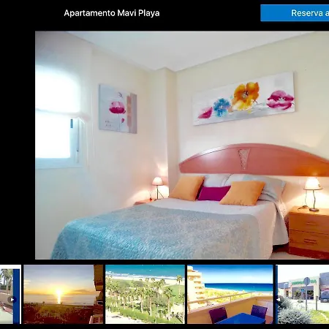The height and width of the screenshot is (329, 329).
Task: Select the shopping center street thumbnail
Action: click(x=302, y=295)
